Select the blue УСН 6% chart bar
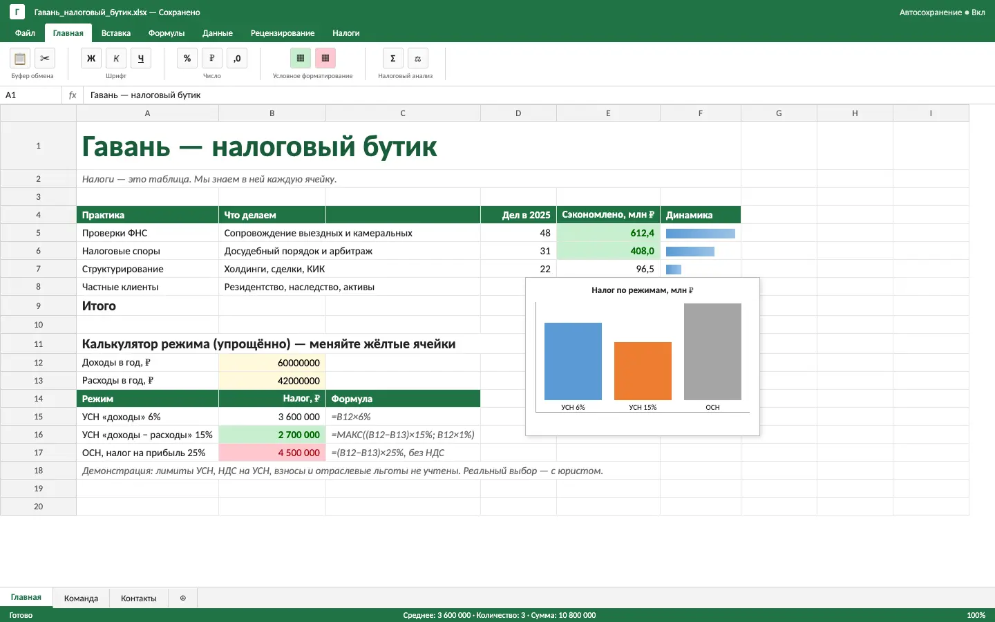995x622 pixels. (x=573, y=361)
